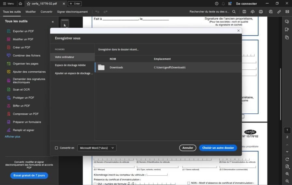Click the Annuler button

pyautogui.click(x=187, y=148)
